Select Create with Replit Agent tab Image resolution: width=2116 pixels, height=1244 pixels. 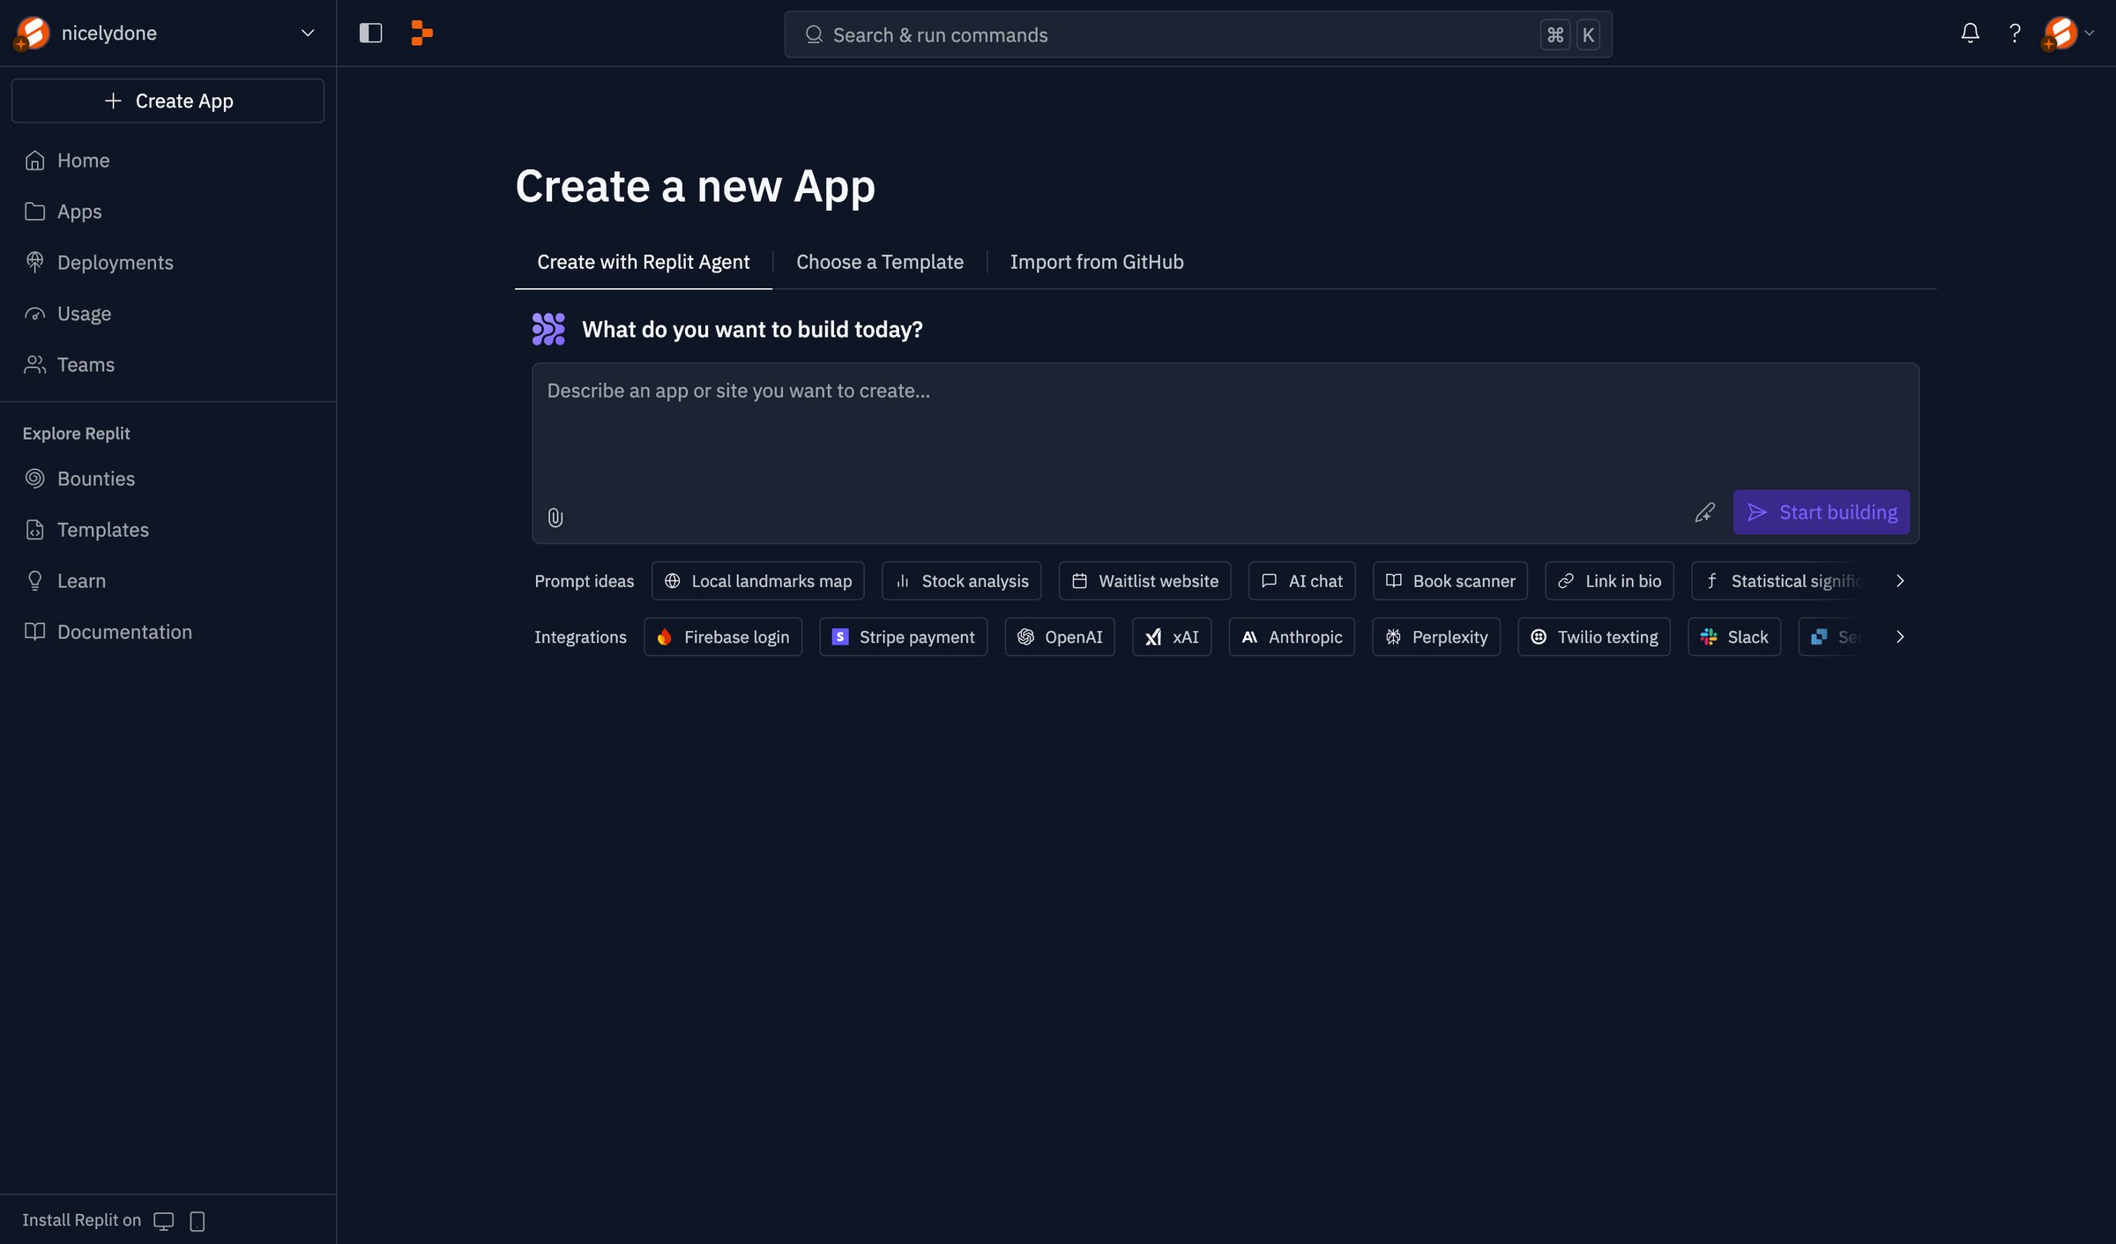click(643, 262)
